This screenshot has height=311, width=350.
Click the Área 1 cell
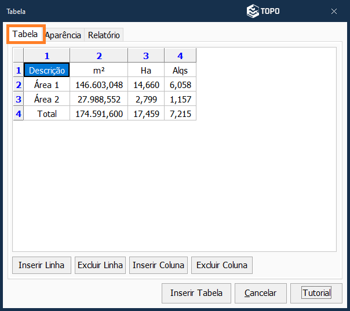point(47,85)
